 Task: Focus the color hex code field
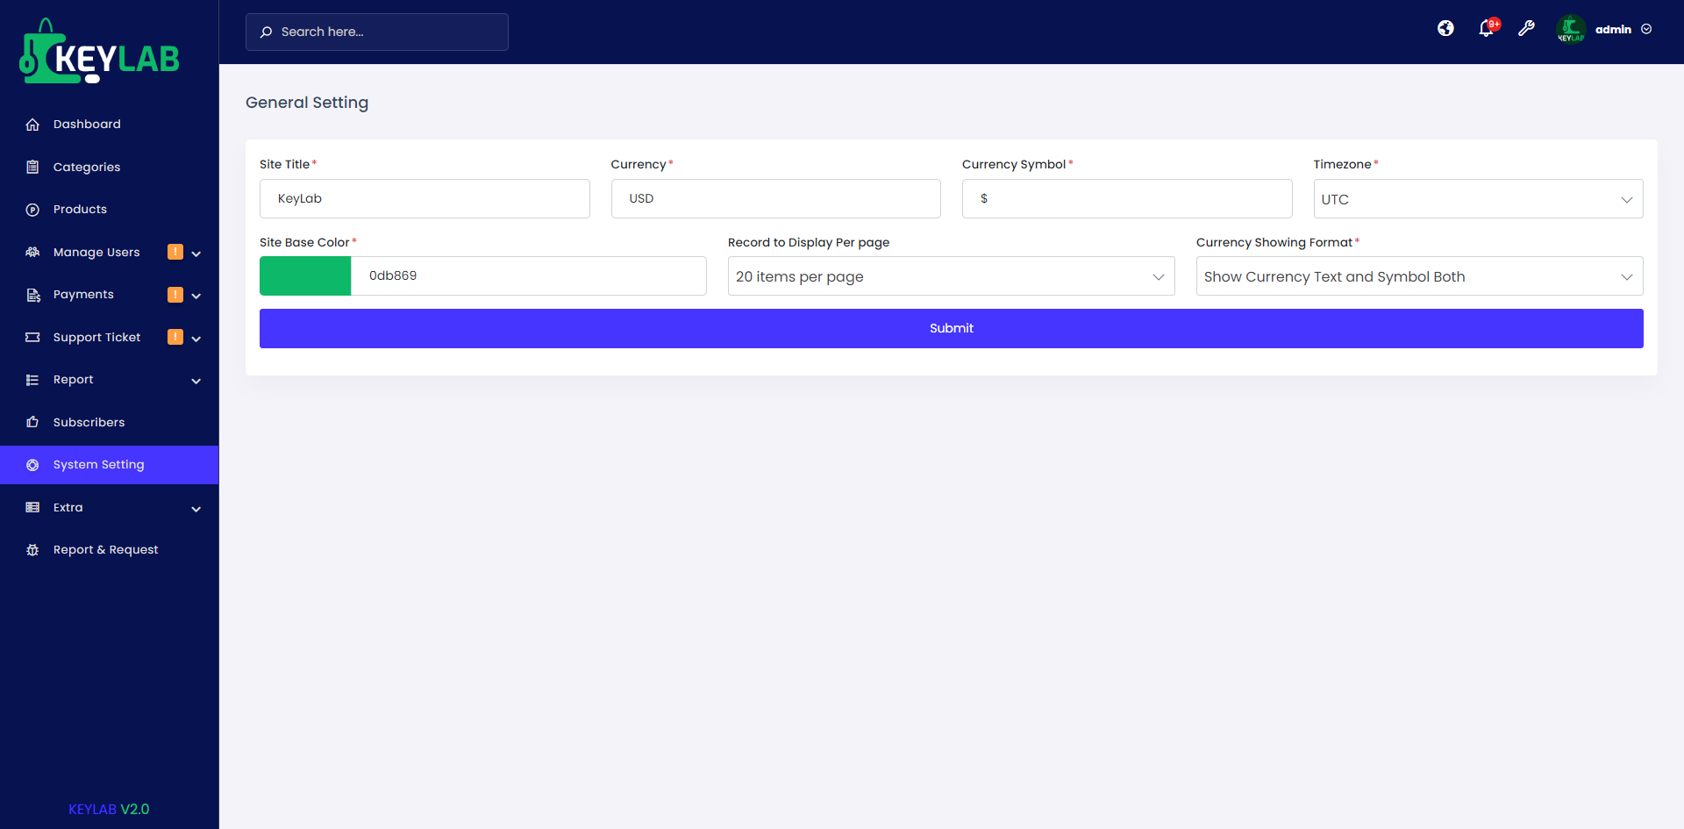pos(529,276)
